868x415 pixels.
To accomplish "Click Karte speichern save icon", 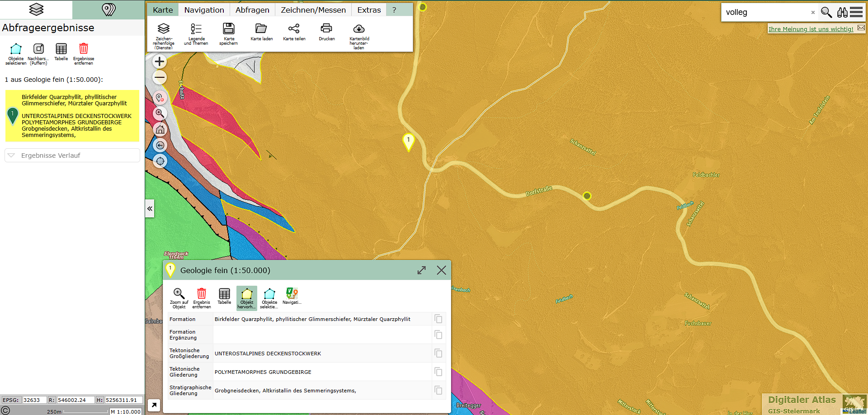I will (x=229, y=34).
